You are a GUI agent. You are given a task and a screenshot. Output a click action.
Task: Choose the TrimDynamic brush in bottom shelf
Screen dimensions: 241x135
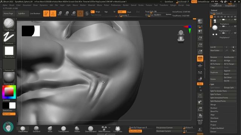pyautogui.click(x=64, y=129)
